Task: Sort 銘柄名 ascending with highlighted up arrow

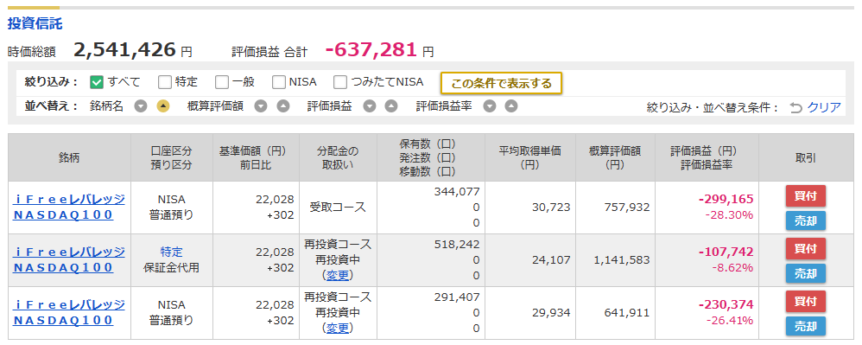Action: tap(162, 106)
